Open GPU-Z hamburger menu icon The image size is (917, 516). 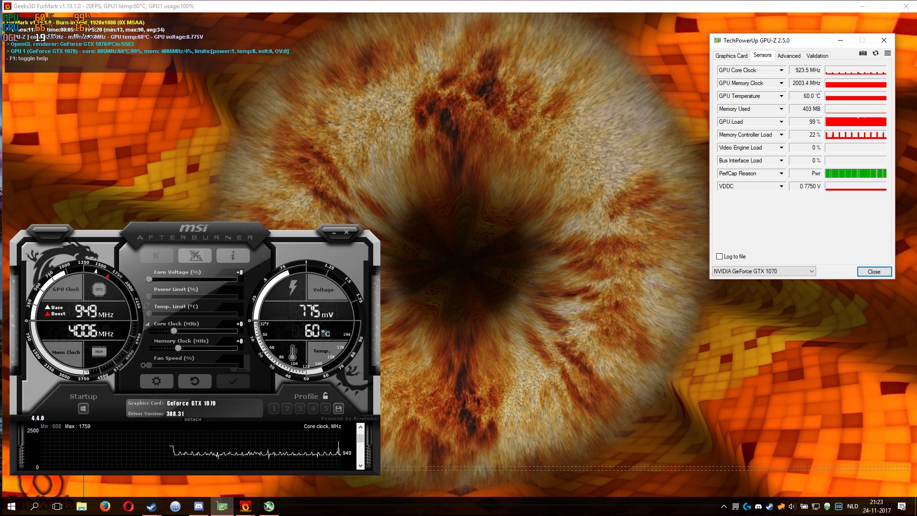(x=887, y=53)
